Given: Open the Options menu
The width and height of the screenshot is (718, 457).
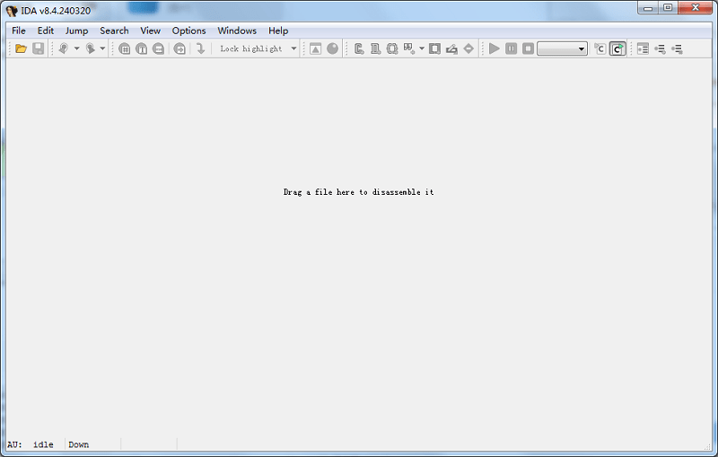Looking at the screenshot, I should [x=188, y=31].
